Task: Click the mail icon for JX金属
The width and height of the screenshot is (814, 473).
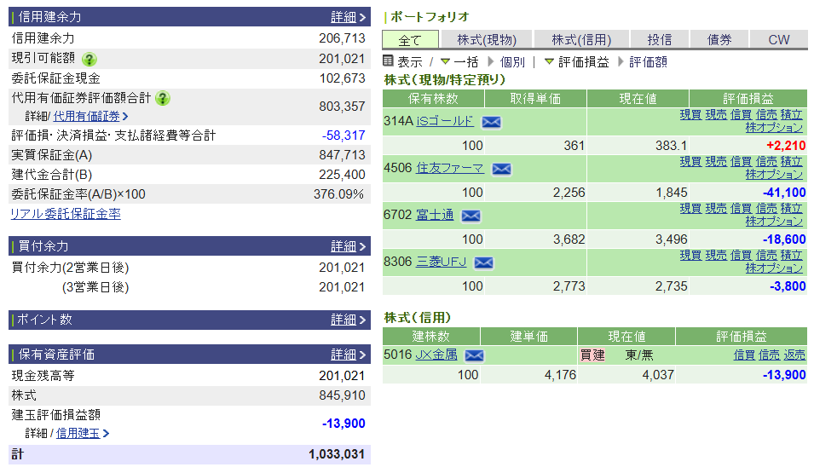Action: (x=474, y=355)
